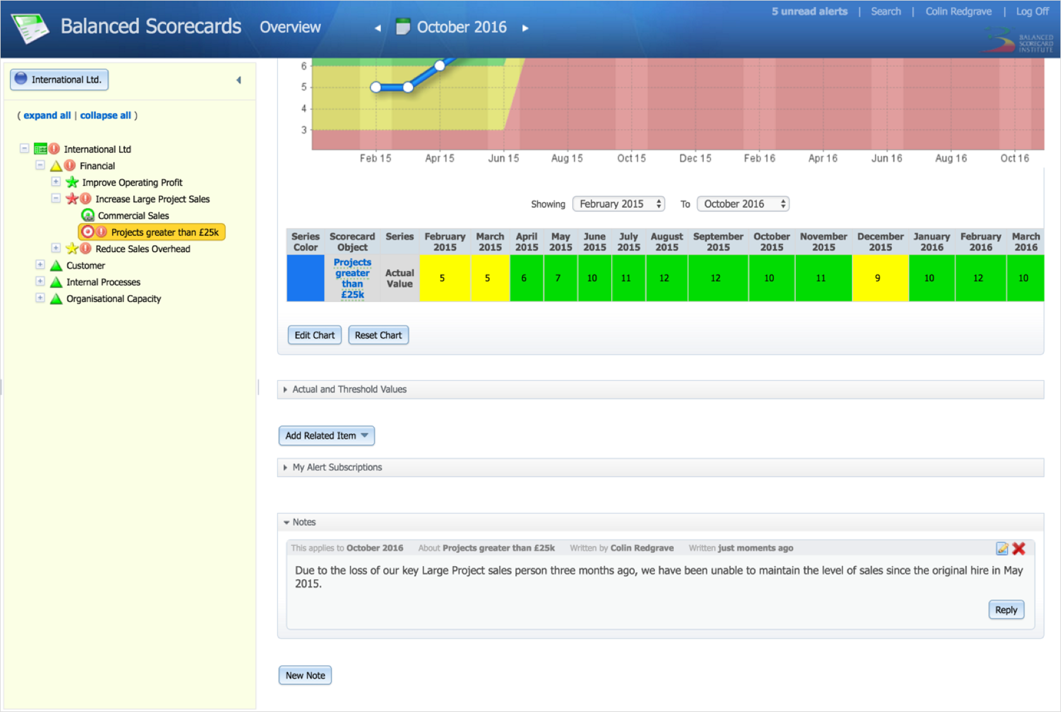The width and height of the screenshot is (1061, 712).
Task: Click the green triangle beside Organisational Capacity
Action: coord(56,299)
